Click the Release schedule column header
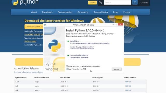 (130, 78)
